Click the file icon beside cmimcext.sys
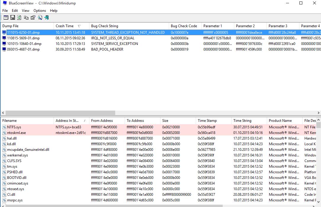This screenshot has height=207, width=321. [4, 183]
